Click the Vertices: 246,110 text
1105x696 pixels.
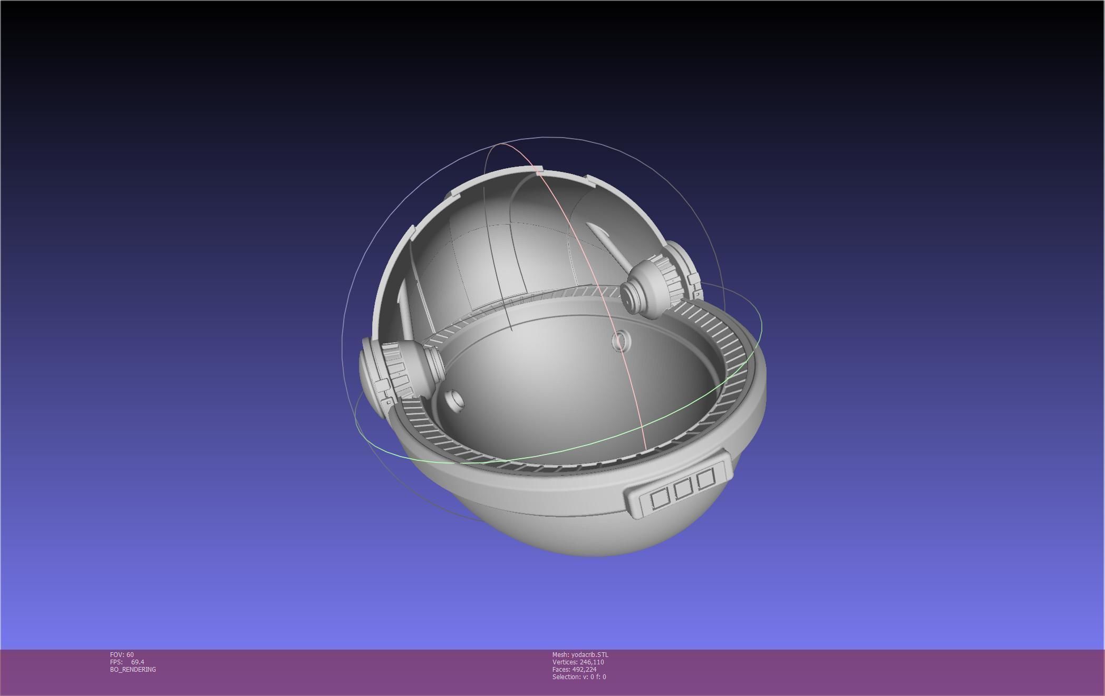tap(578, 662)
